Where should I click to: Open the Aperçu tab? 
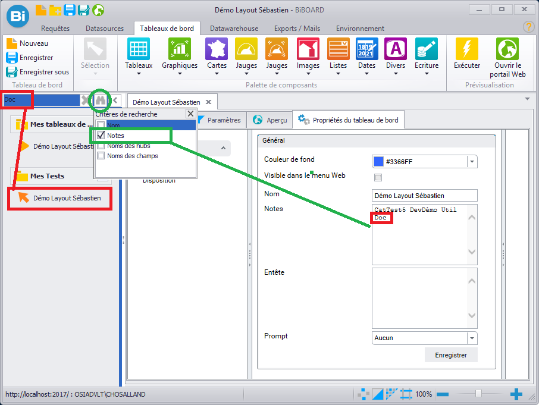pos(270,120)
